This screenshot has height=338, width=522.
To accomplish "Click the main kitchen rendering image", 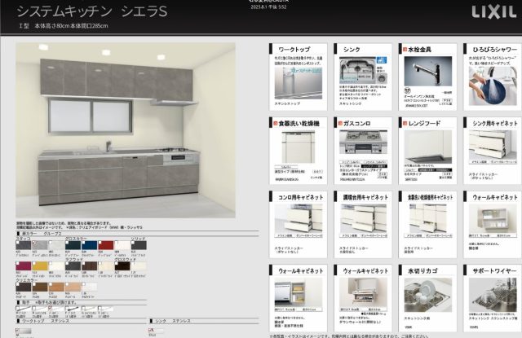I will [135, 130].
